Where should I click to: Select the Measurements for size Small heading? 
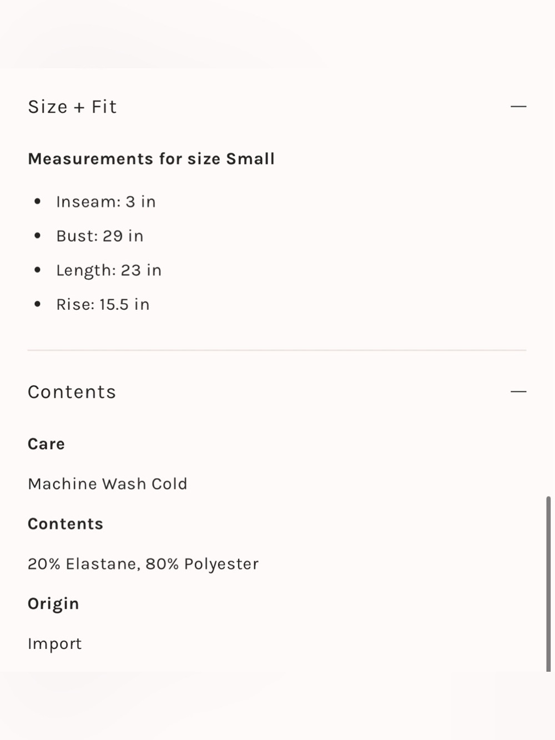pos(152,159)
